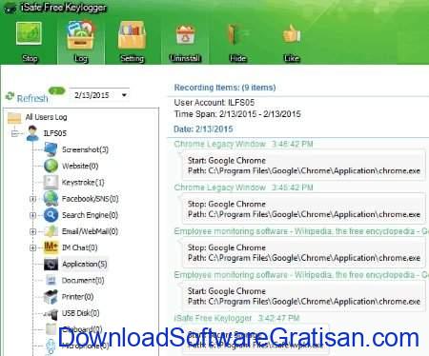Select the Printer(0) tree item
The height and width of the screenshot is (356, 429).
pyautogui.click(x=69, y=297)
